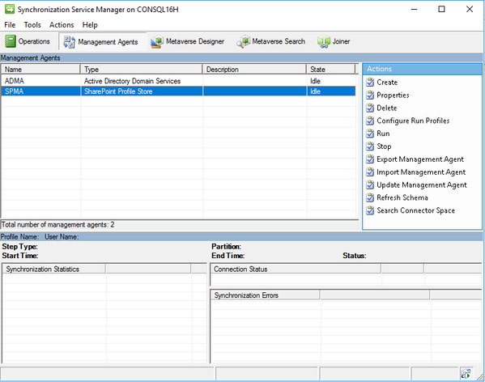Click Synchronization Errors column header
The height and width of the screenshot is (382, 485).
[x=265, y=295]
